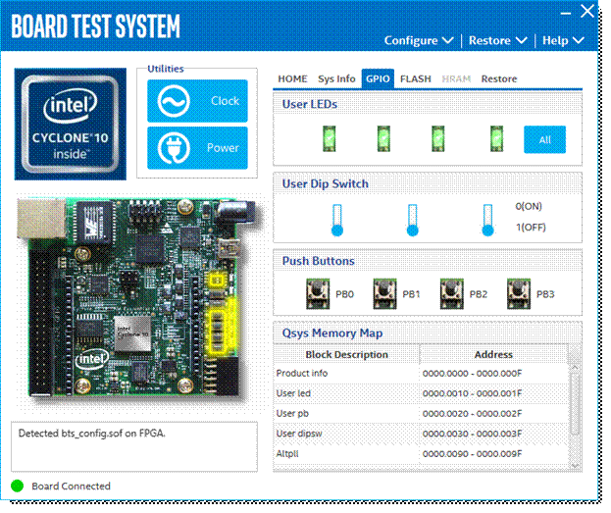Open the Restore tab

point(499,78)
